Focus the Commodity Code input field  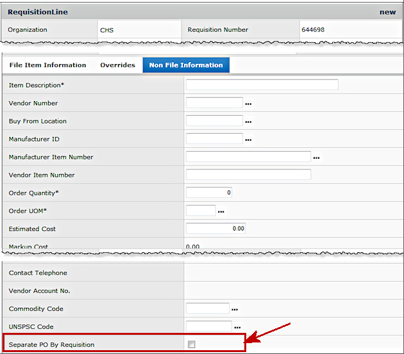207,309
